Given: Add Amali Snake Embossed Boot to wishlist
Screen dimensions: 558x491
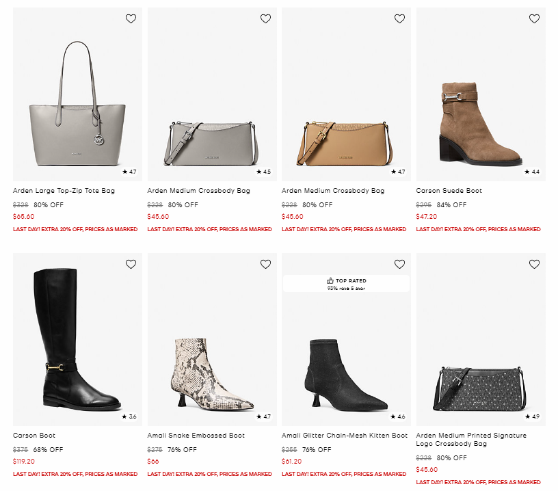Looking at the screenshot, I should [265, 264].
